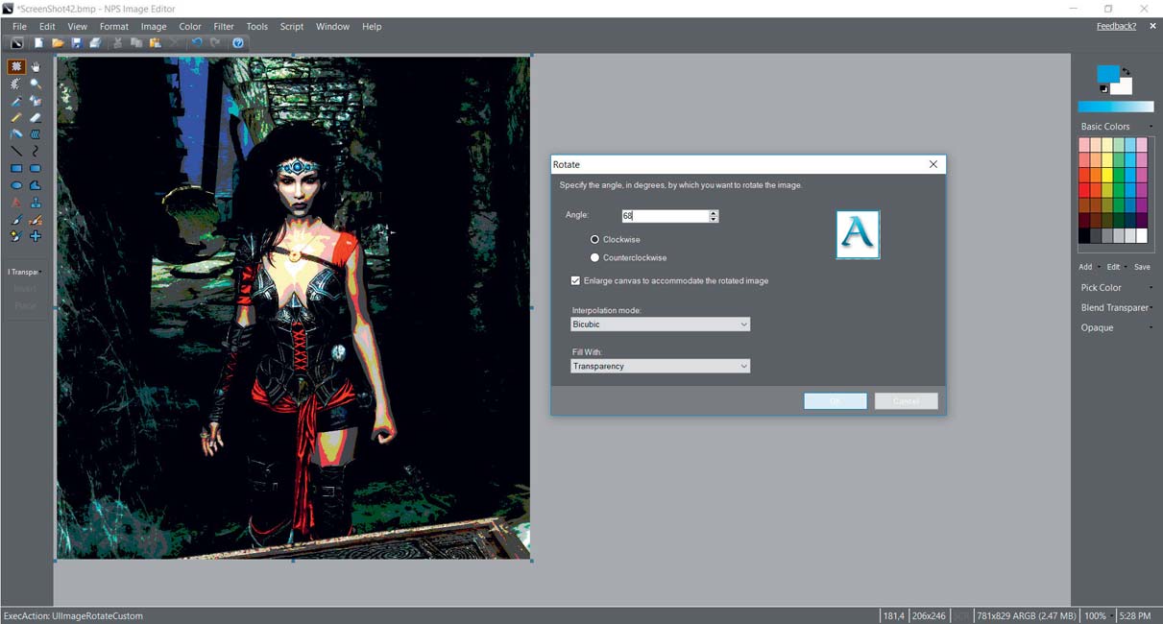Open the Window menu
The image size is (1163, 624).
(332, 27)
